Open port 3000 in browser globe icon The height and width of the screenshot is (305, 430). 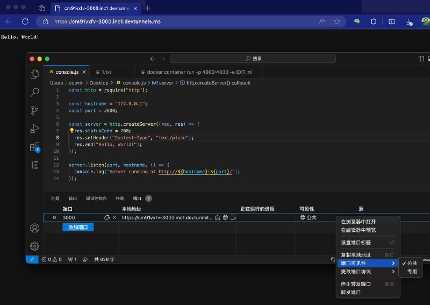[225, 217]
